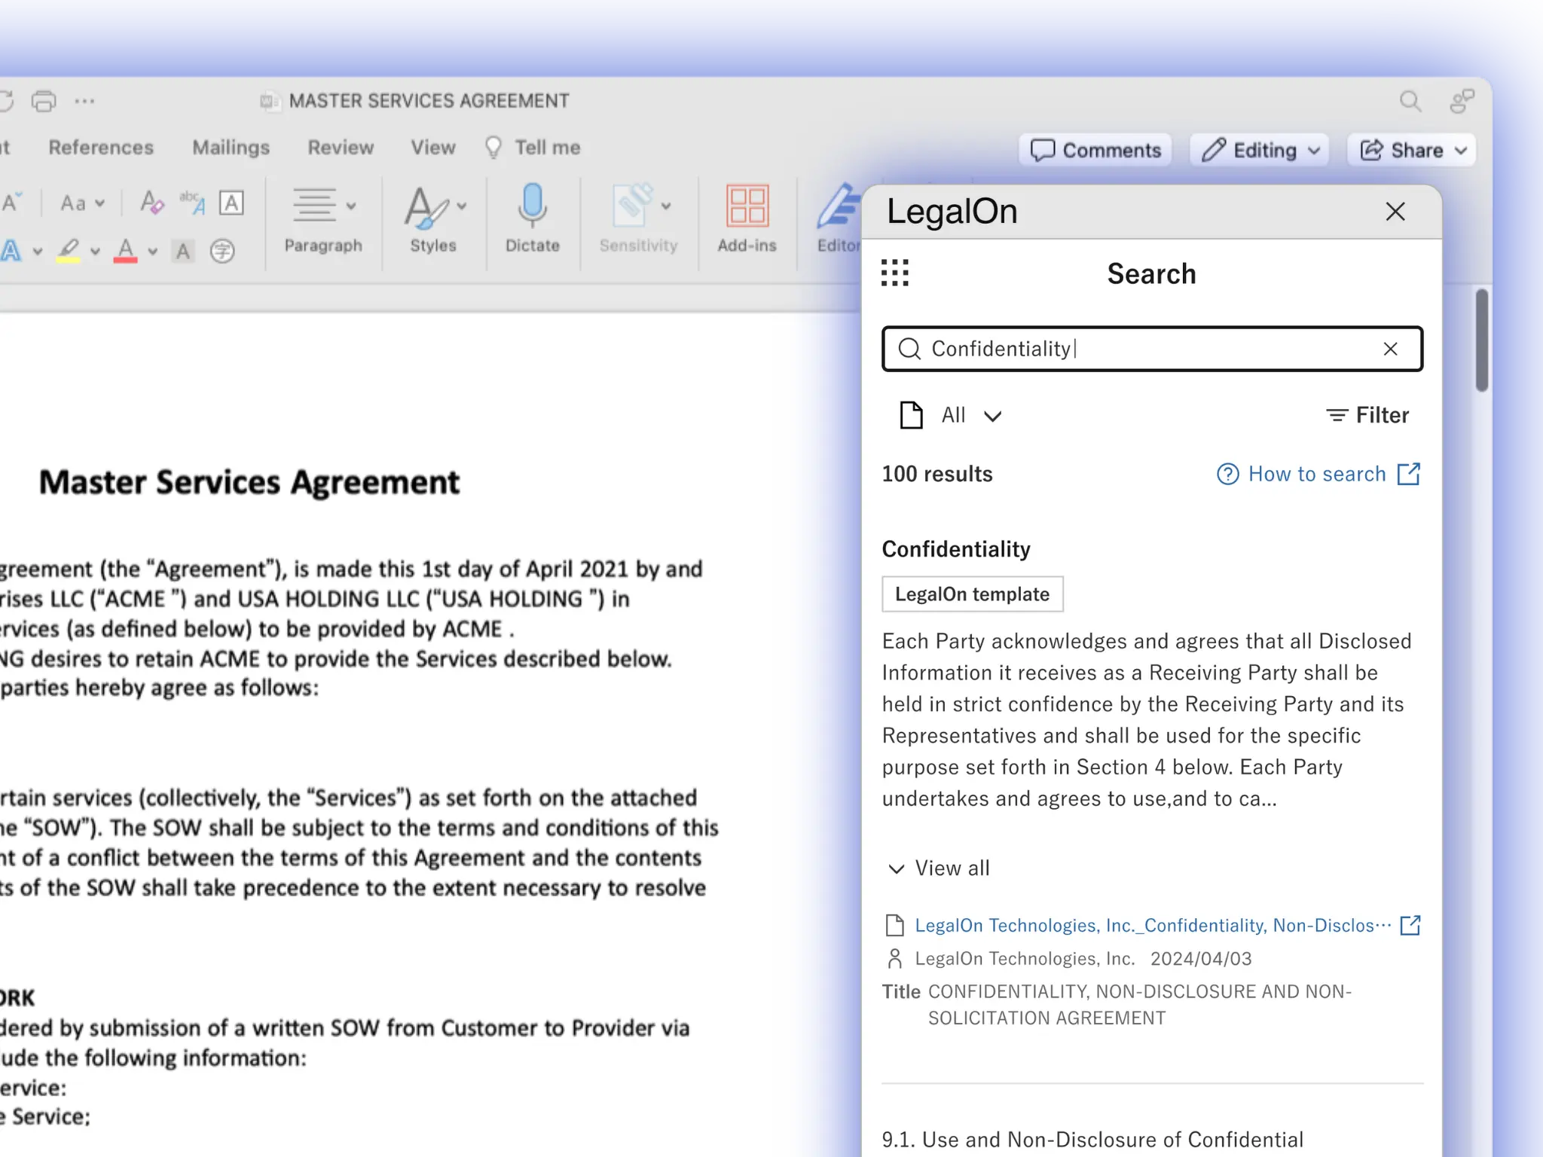Open the Paragraph alignment options
Screen dimensions: 1543x1157
click(x=314, y=205)
